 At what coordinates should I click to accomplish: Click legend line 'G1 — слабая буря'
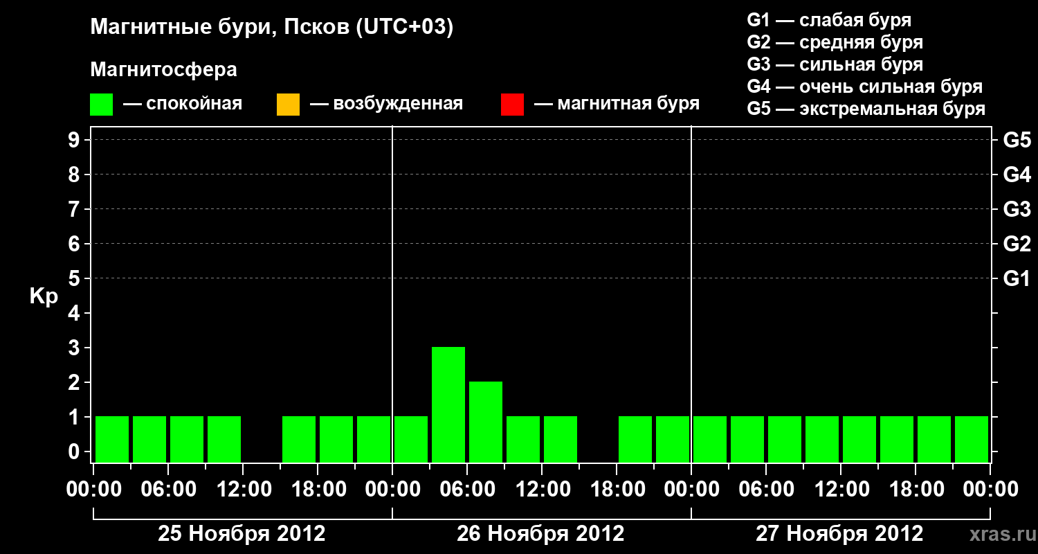(829, 19)
